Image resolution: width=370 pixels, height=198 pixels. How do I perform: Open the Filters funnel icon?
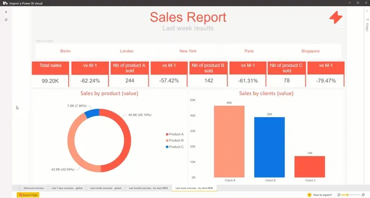(367, 20)
